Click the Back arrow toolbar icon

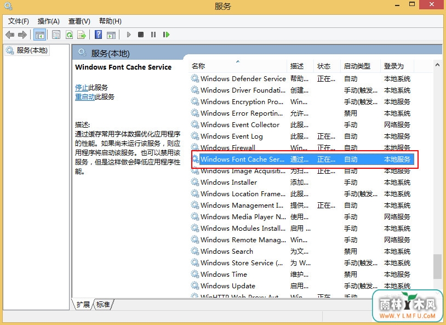10,35
